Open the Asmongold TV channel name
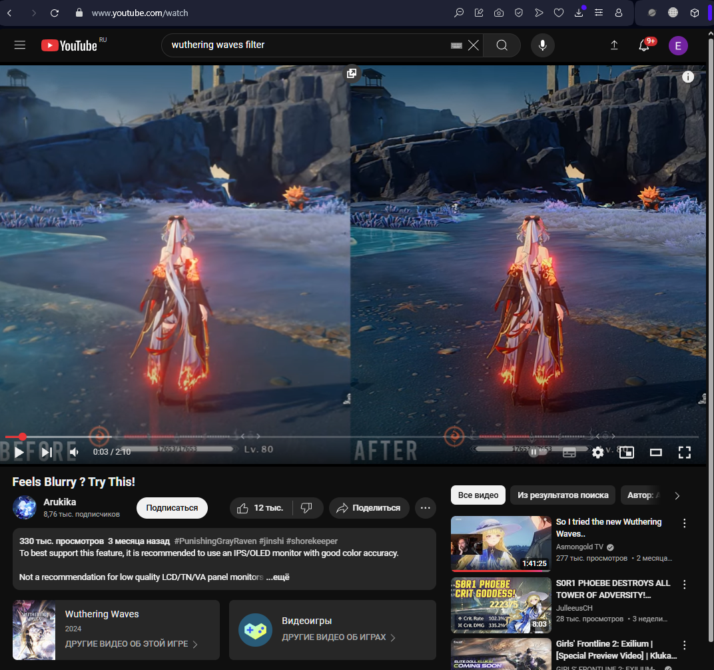714x670 pixels. [579, 547]
